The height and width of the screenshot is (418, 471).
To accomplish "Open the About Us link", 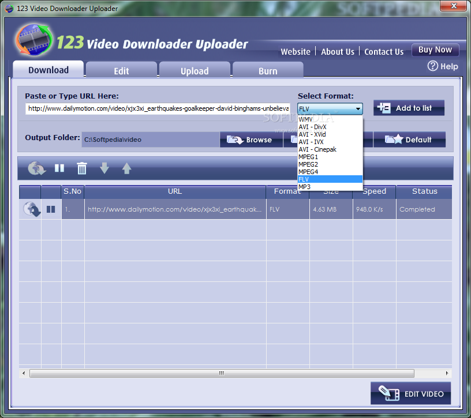I will click(x=338, y=52).
